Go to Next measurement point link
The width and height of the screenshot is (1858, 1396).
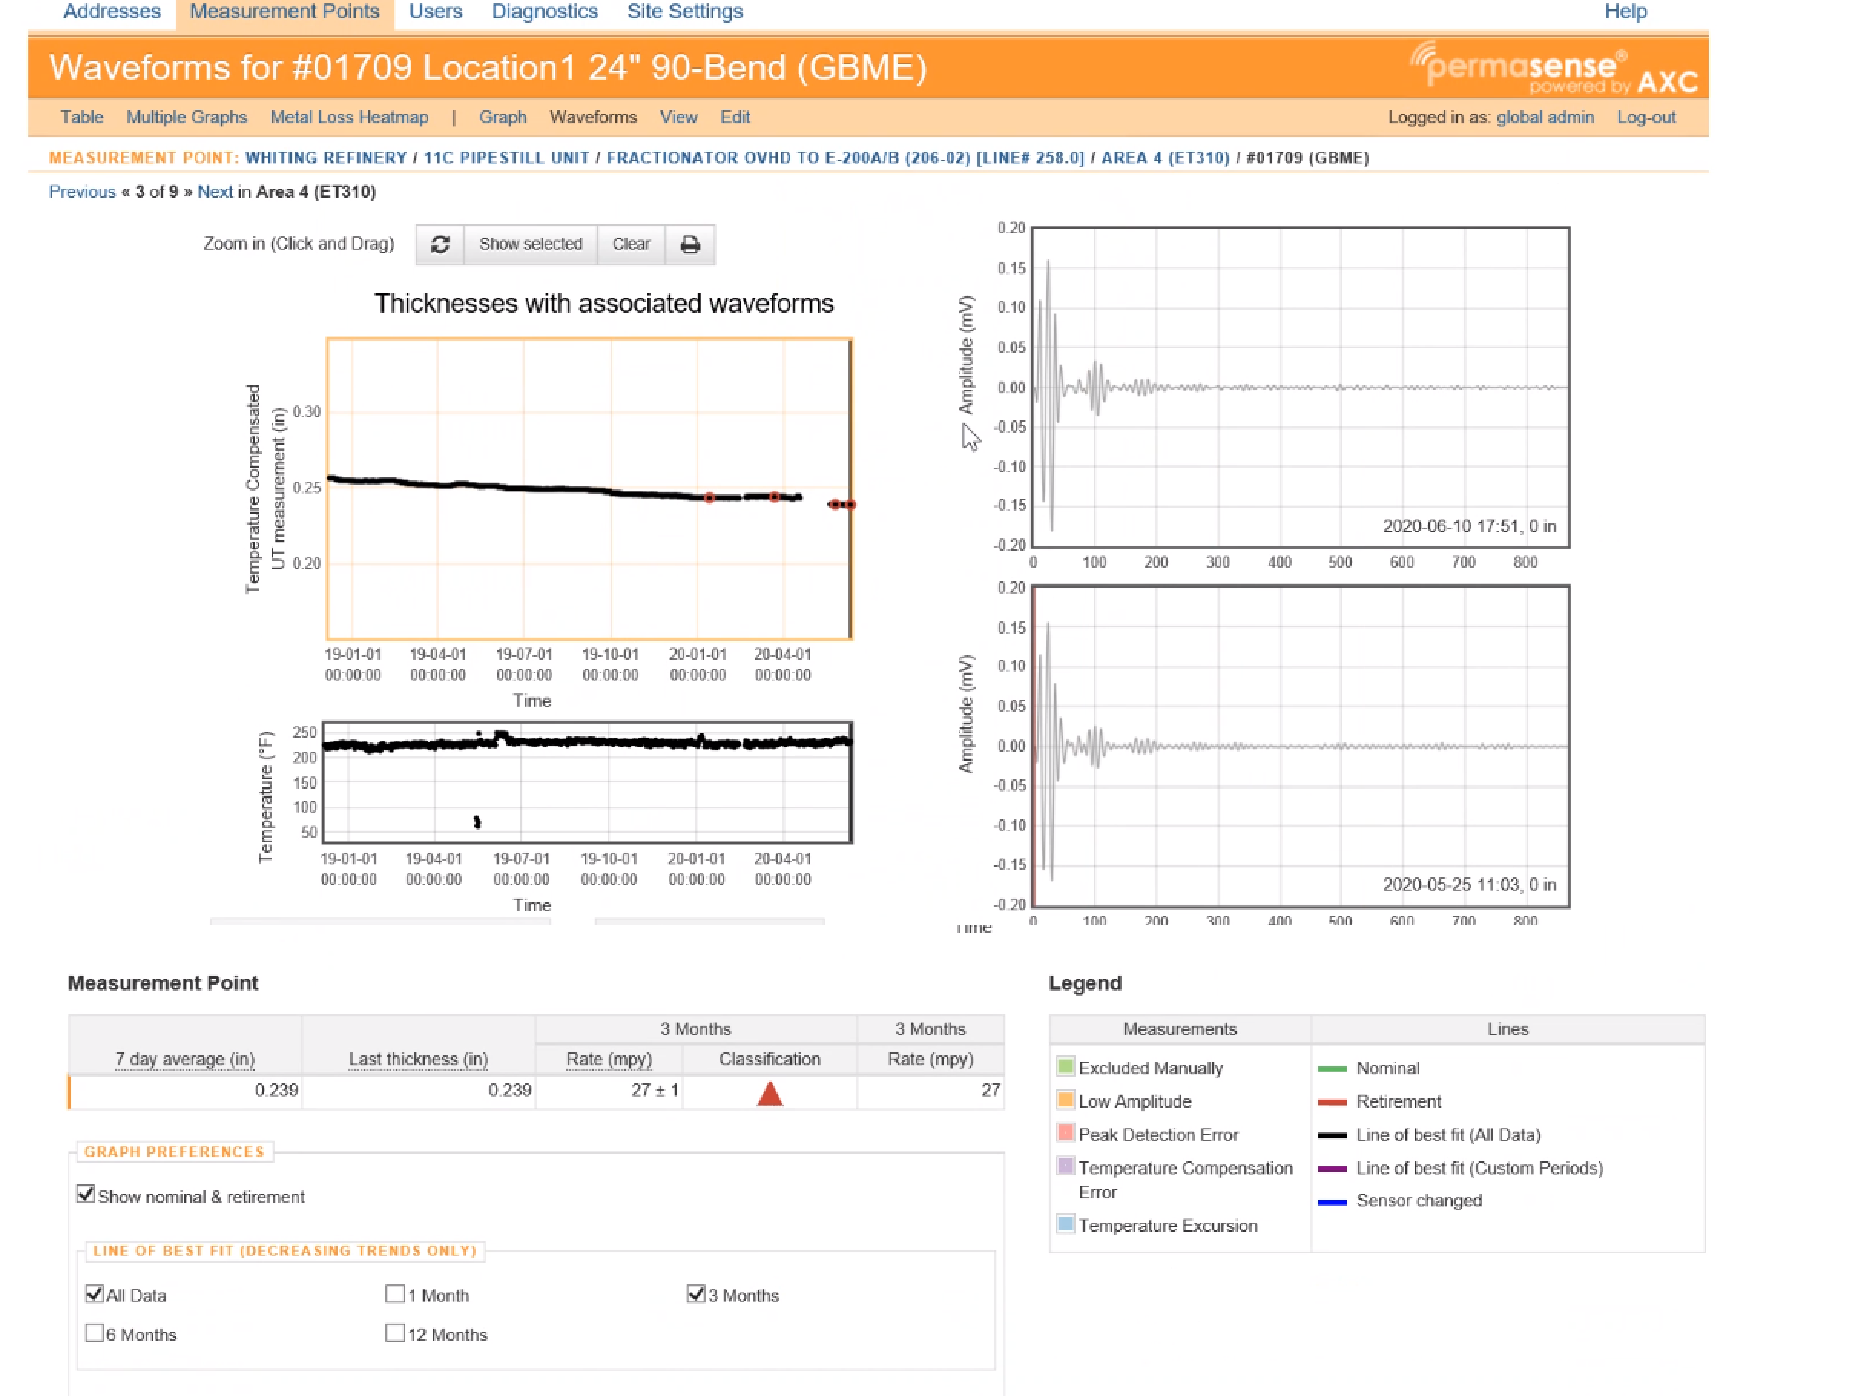[215, 193]
